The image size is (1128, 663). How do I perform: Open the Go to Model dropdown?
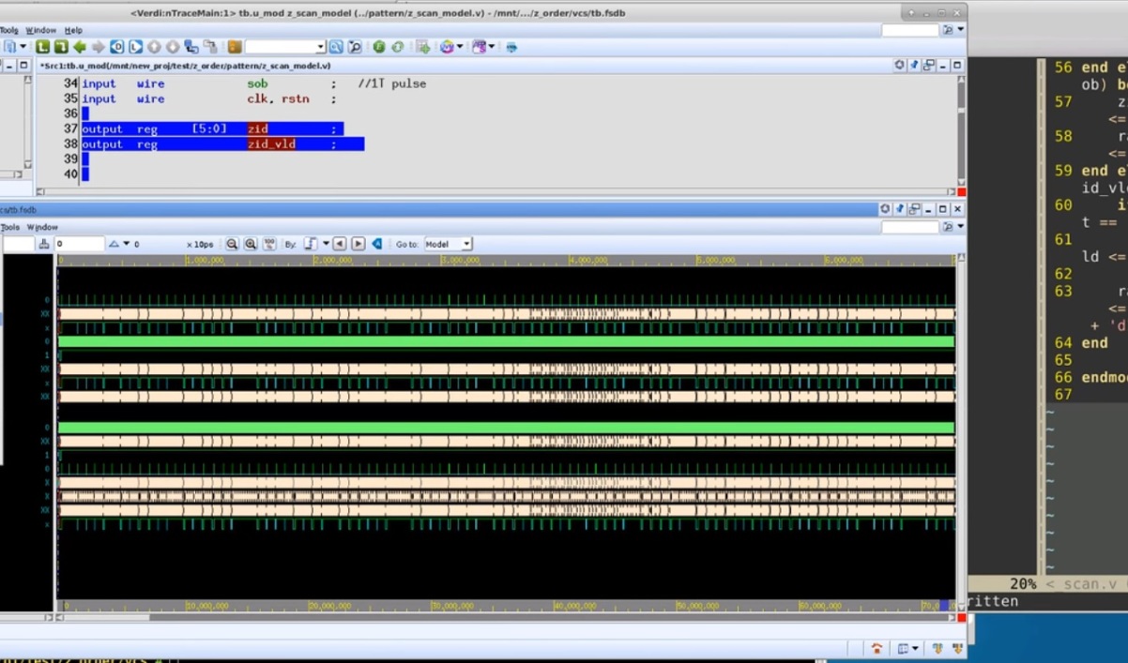tap(448, 244)
